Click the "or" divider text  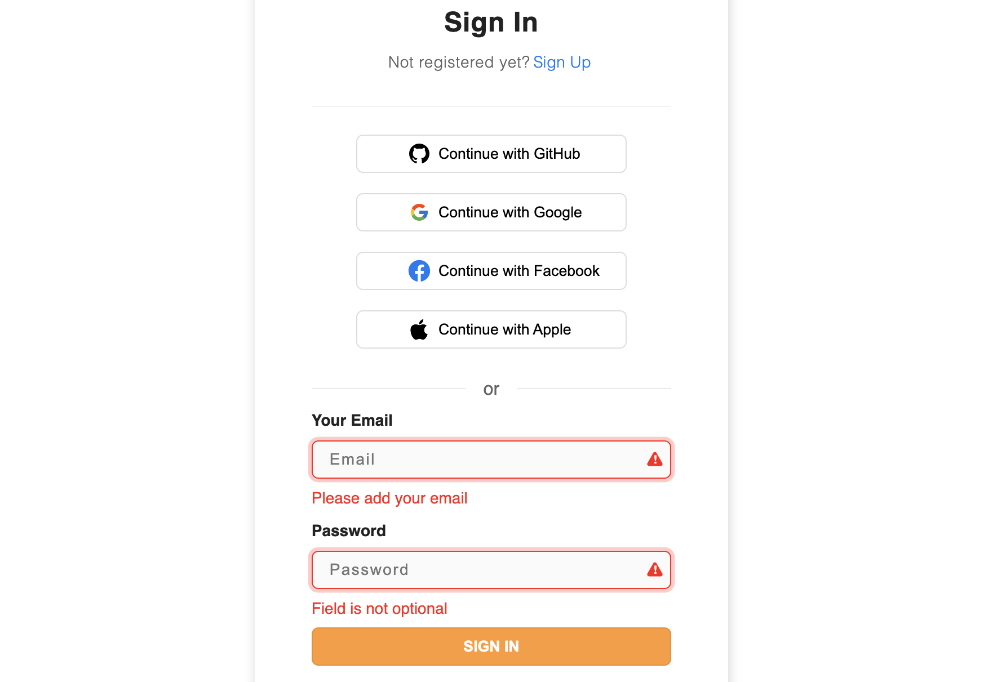[491, 389]
